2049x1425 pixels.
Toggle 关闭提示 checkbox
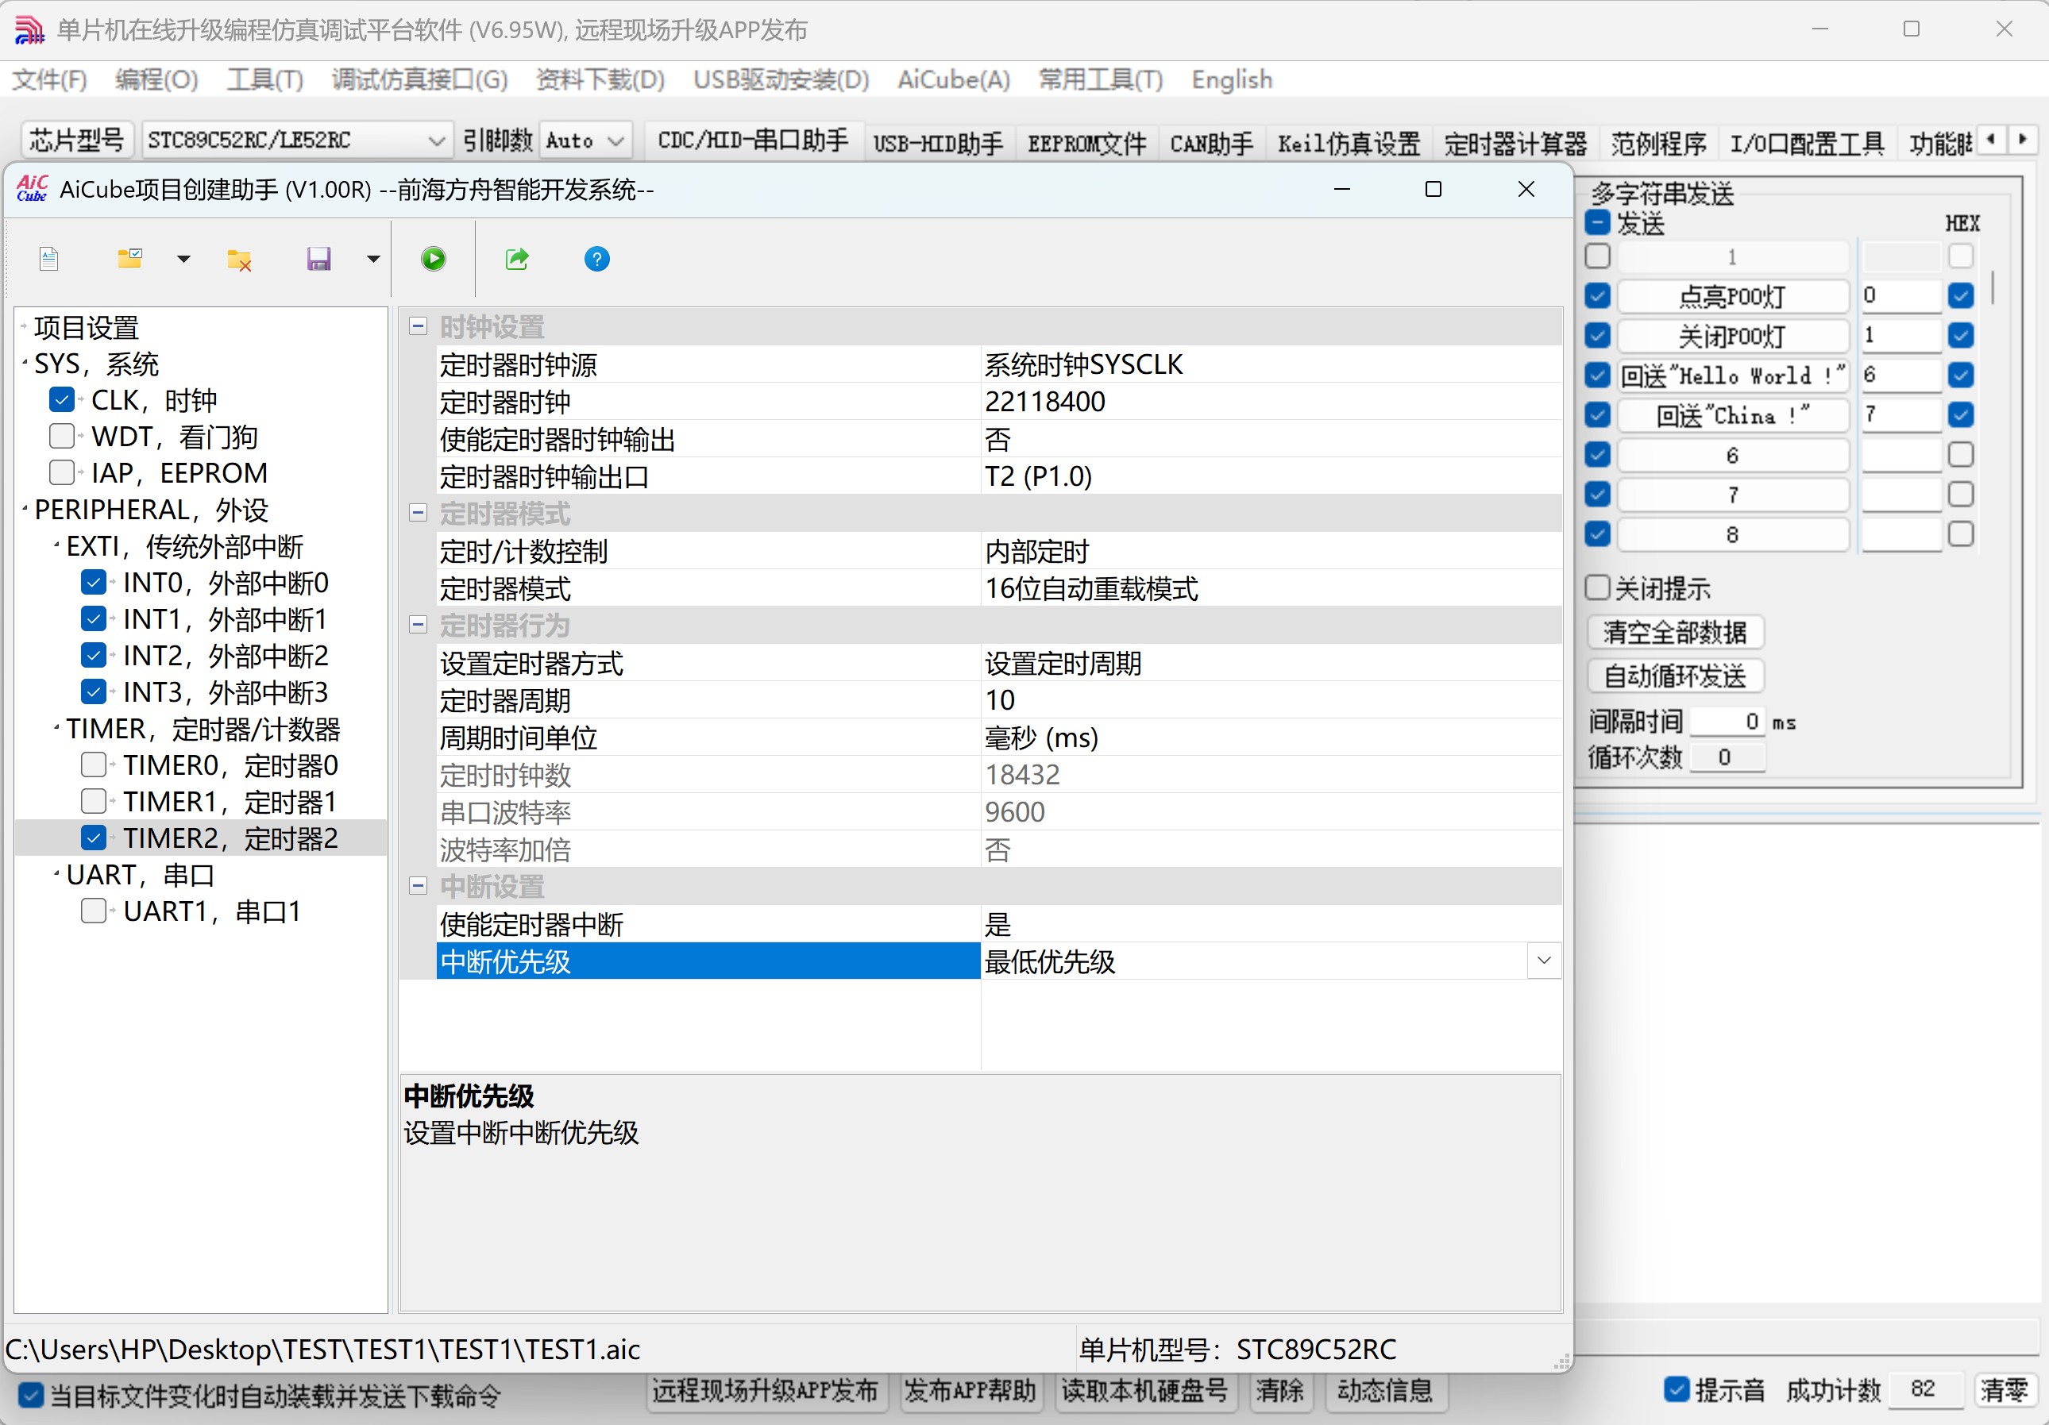[1597, 588]
